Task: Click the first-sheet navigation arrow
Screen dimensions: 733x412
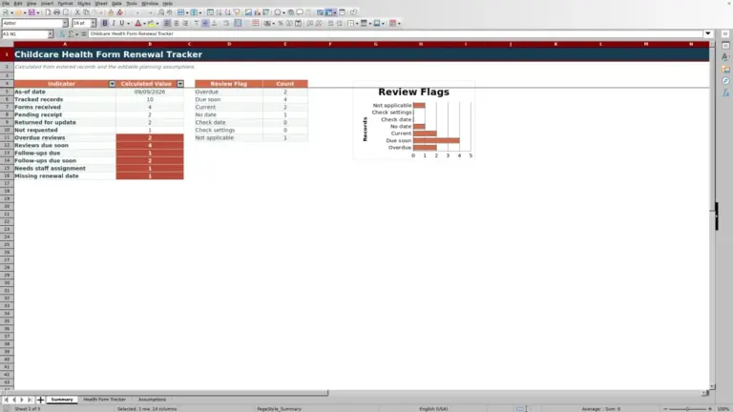Action: (x=6, y=400)
